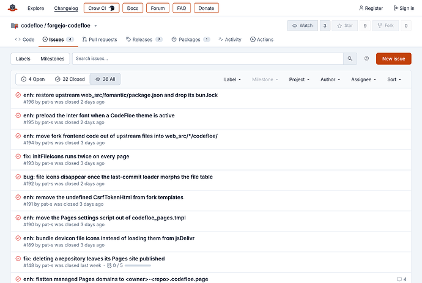Select the Issues tab
Screen dimensions: 422x283
(58, 40)
